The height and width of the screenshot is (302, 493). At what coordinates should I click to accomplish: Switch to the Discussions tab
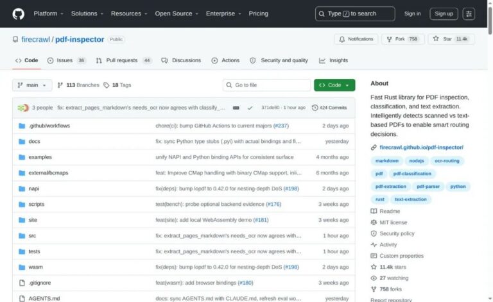click(x=181, y=60)
